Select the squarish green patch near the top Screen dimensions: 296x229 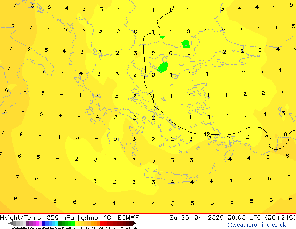(185, 44)
